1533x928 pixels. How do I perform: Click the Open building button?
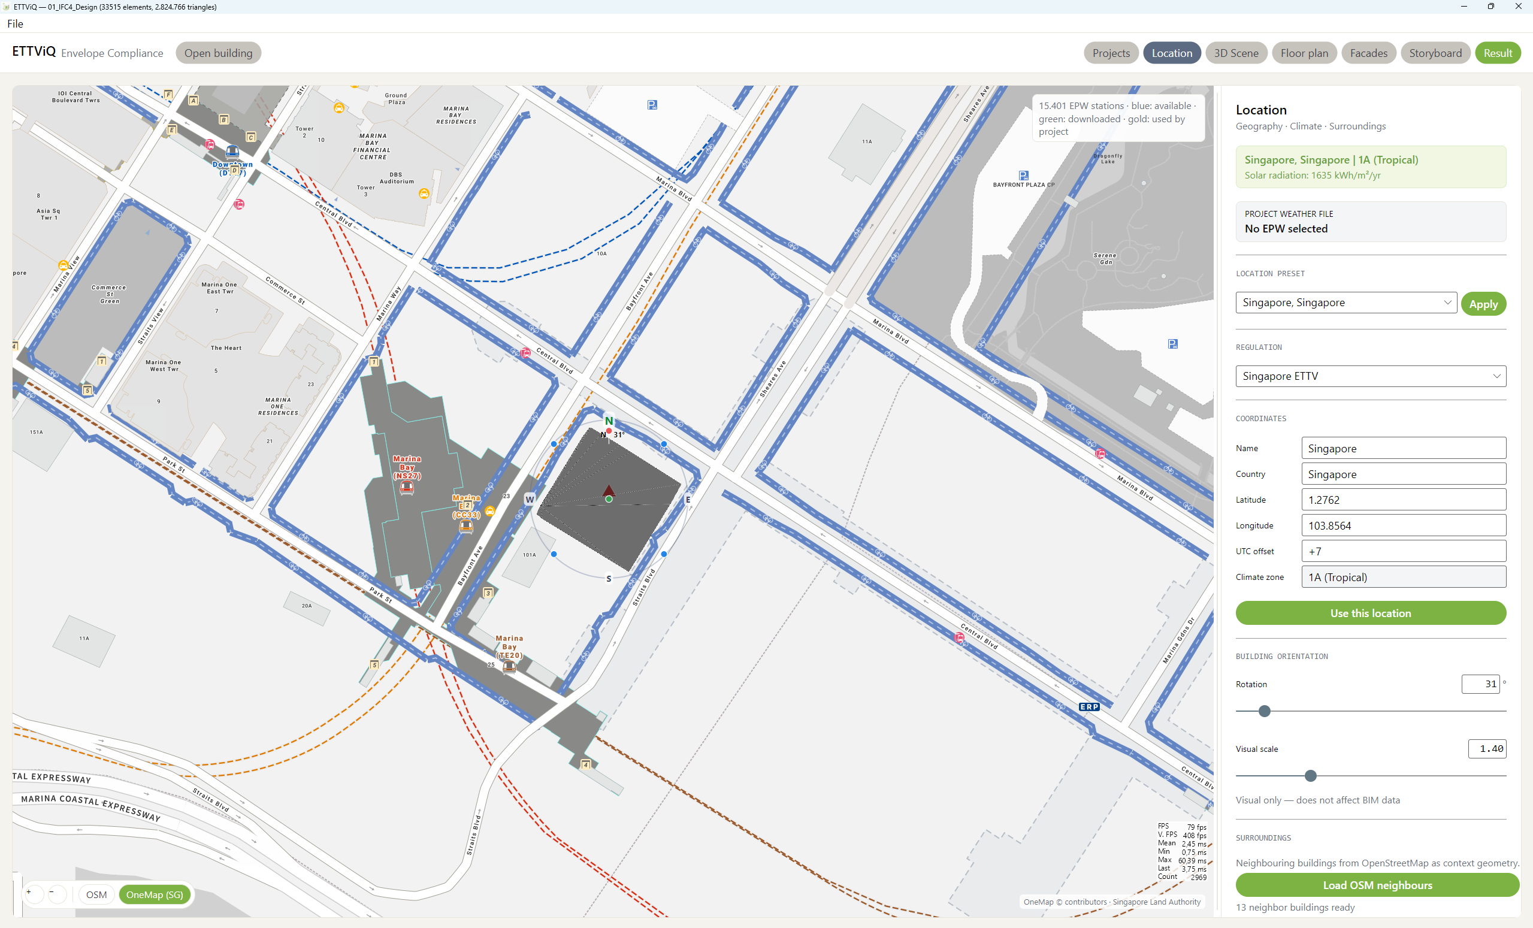(x=219, y=53)
